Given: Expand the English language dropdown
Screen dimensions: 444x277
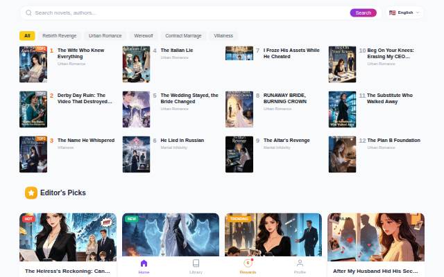Looking at the screenshot, I should tap(404, 12).
